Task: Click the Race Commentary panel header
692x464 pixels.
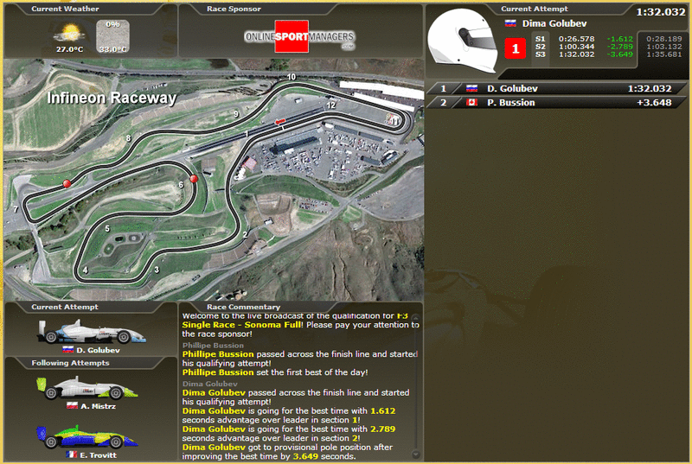Action: 243,307
